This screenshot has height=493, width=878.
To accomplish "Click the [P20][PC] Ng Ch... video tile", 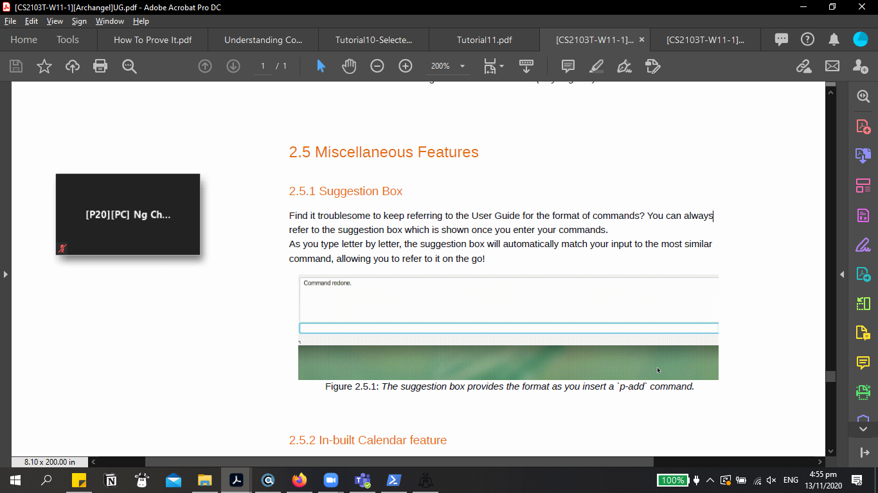I will [128, 214].
